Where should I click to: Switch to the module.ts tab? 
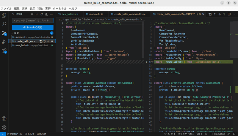pyautogui.click(x=96, y=14)
